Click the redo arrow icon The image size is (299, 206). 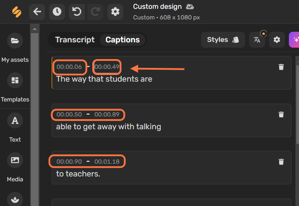click(x=95, y=12)
